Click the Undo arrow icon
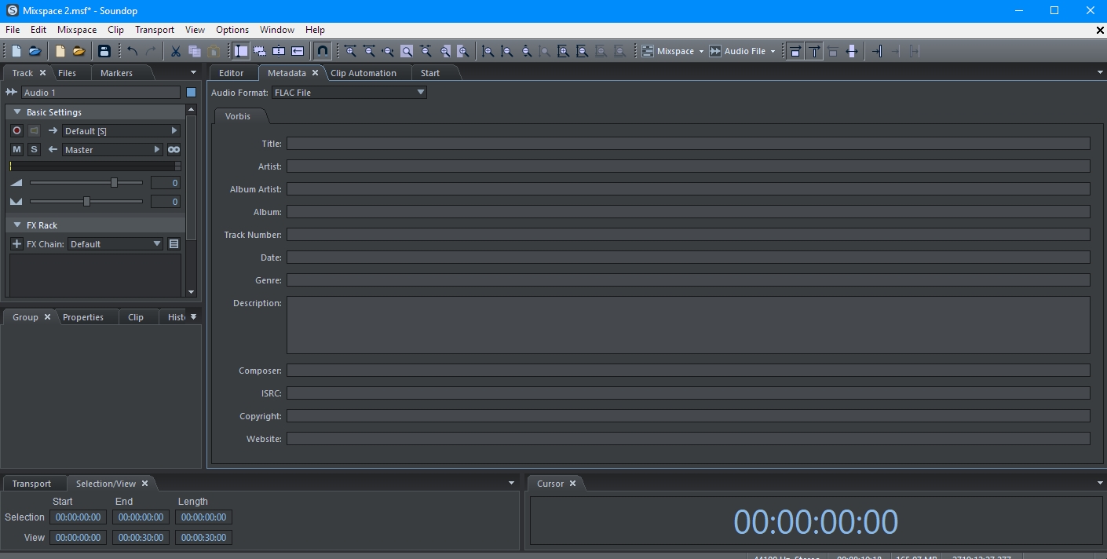 [x=132, y=51]
